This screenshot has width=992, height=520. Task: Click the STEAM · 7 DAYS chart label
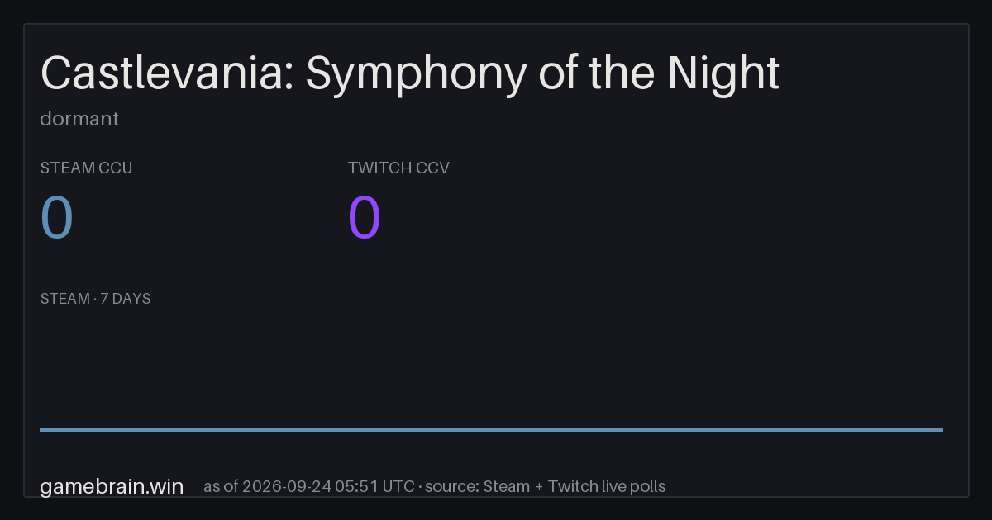95,299
